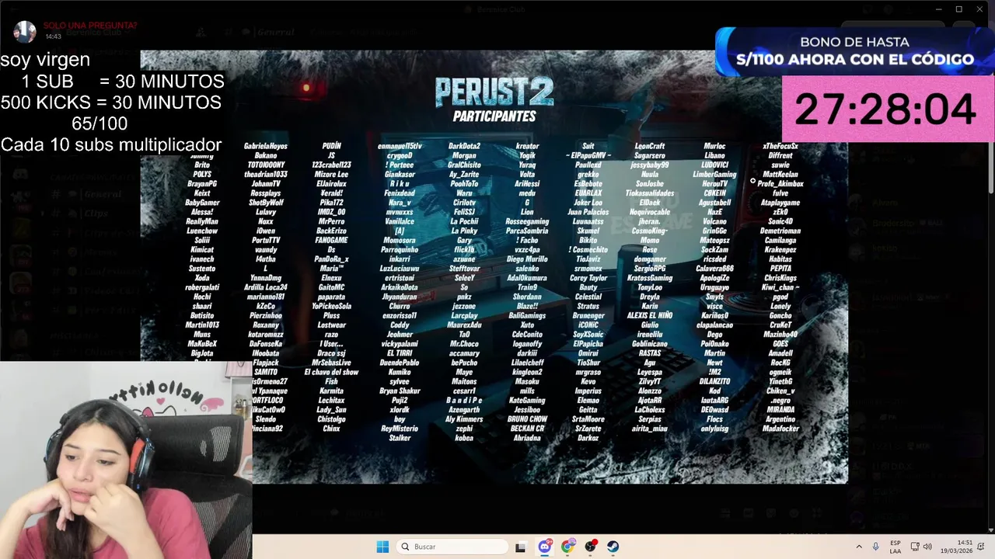Click the name Murloc
The width and height of the screenshot is (995, 559).
[714, 146]
